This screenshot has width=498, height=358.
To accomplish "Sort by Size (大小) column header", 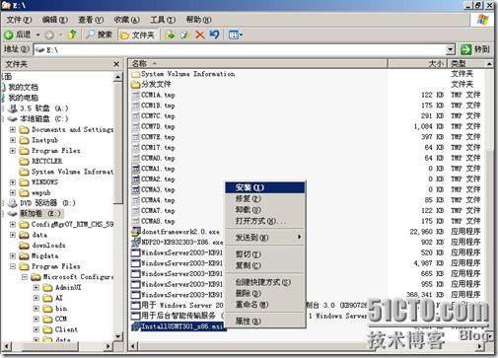I will click(418, 63).
